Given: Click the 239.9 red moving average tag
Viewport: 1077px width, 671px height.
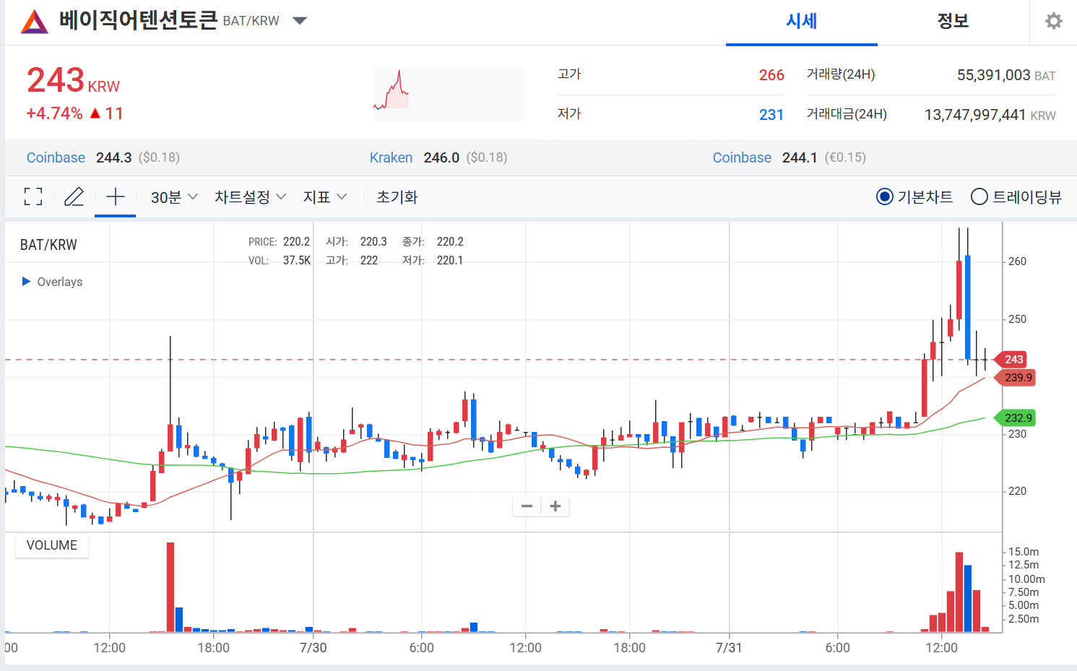Looking at the screenshot, I should pos(1016,377).
